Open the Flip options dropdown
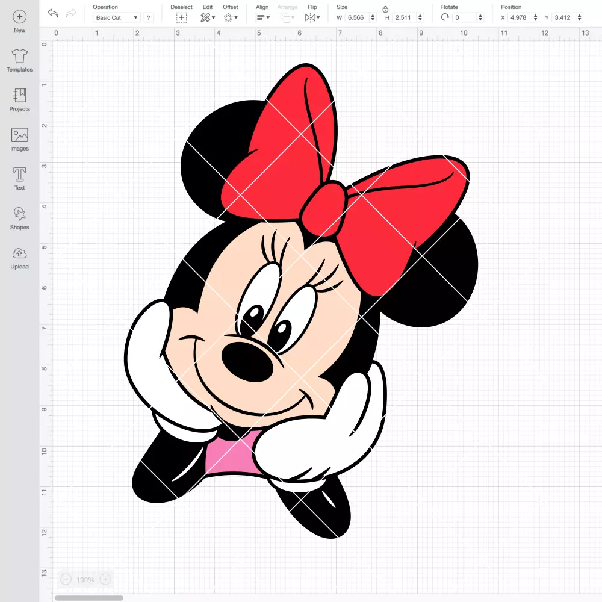 pyautogui.click(x=312, y=17)
